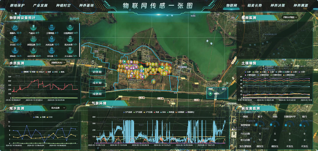Toggle 土温1 series in soil chart legend

[248, 72]
